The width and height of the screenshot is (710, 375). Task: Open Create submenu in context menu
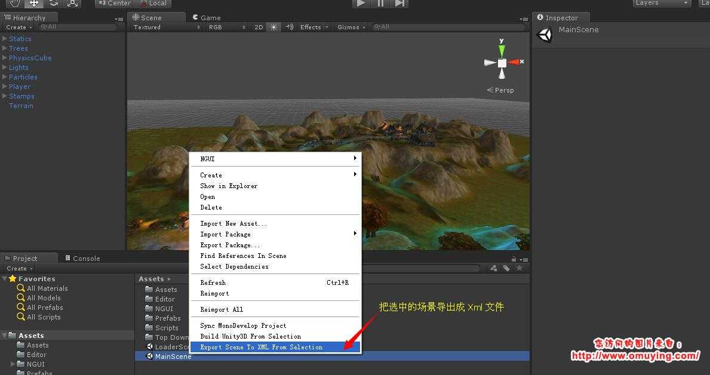(275, 176)
